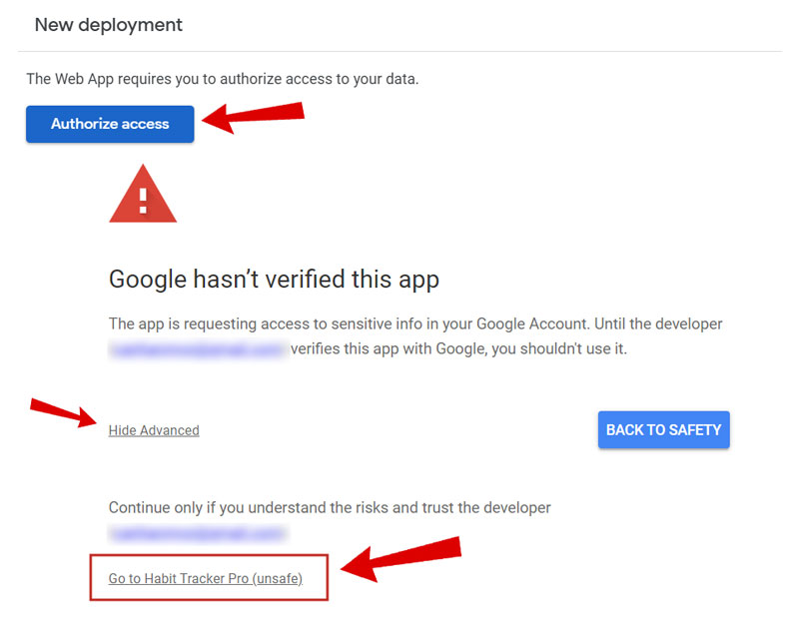Click 'verifies this app with Google' text line

(x=457, y=350)
